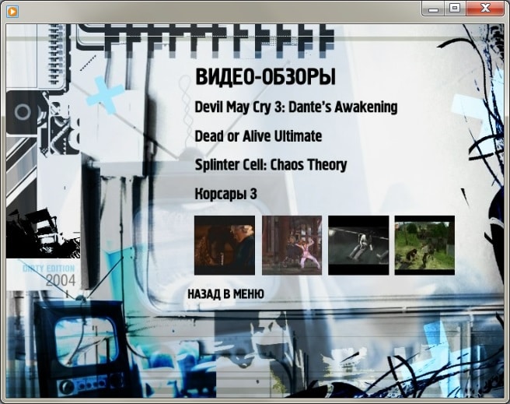The width and height of the screenshot is (510, 404).
Task: Maximize the player window
Action: tap(455, 8)
